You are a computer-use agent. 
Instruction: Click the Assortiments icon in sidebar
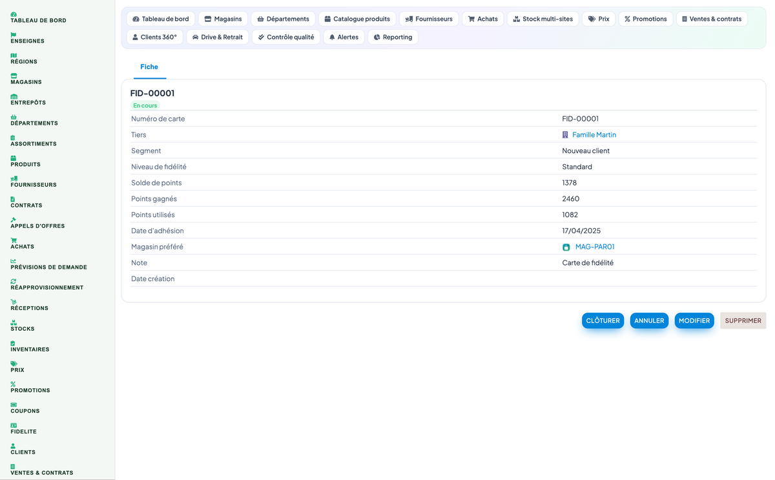[13, 138]
